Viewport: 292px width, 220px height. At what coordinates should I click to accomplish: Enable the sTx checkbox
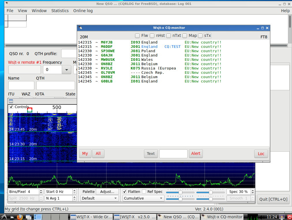point(200,35)
